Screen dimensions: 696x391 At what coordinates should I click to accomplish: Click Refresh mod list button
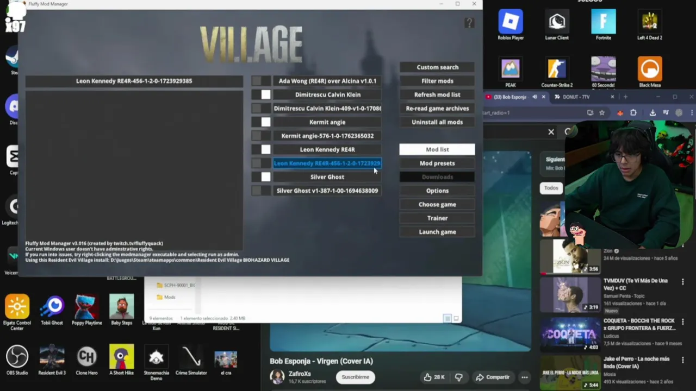coord(437,94)
